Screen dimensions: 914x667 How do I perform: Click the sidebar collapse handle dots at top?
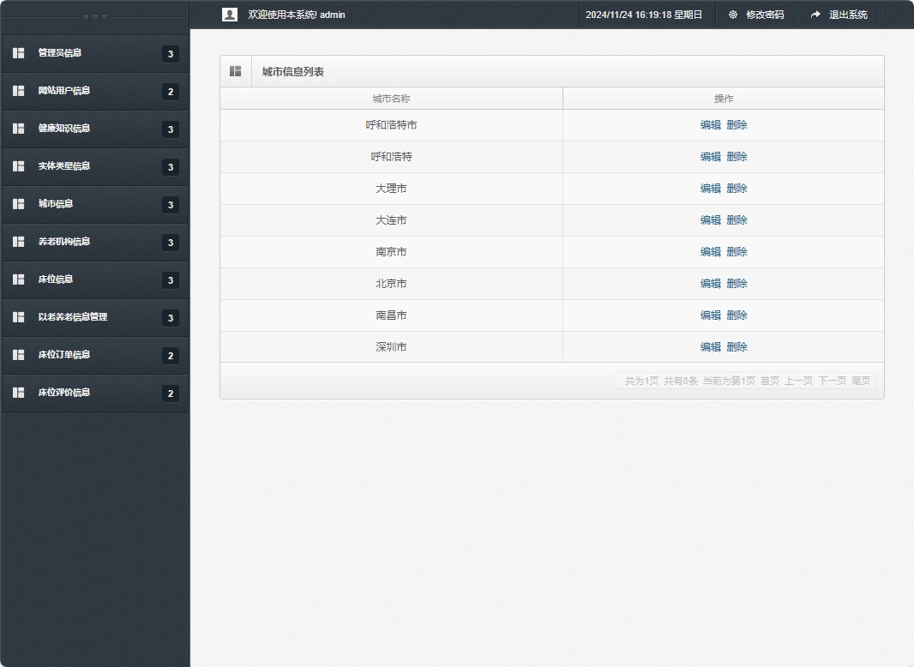[x=94, y=17]
